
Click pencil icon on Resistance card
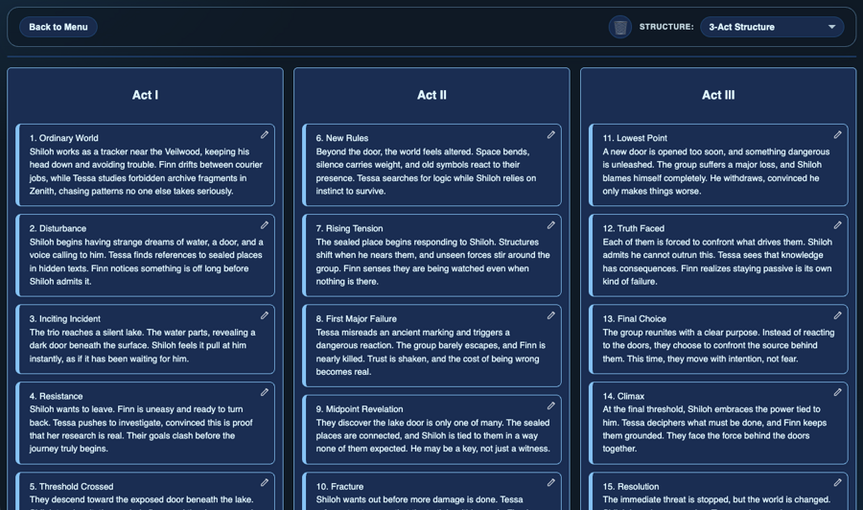(265, 392)
